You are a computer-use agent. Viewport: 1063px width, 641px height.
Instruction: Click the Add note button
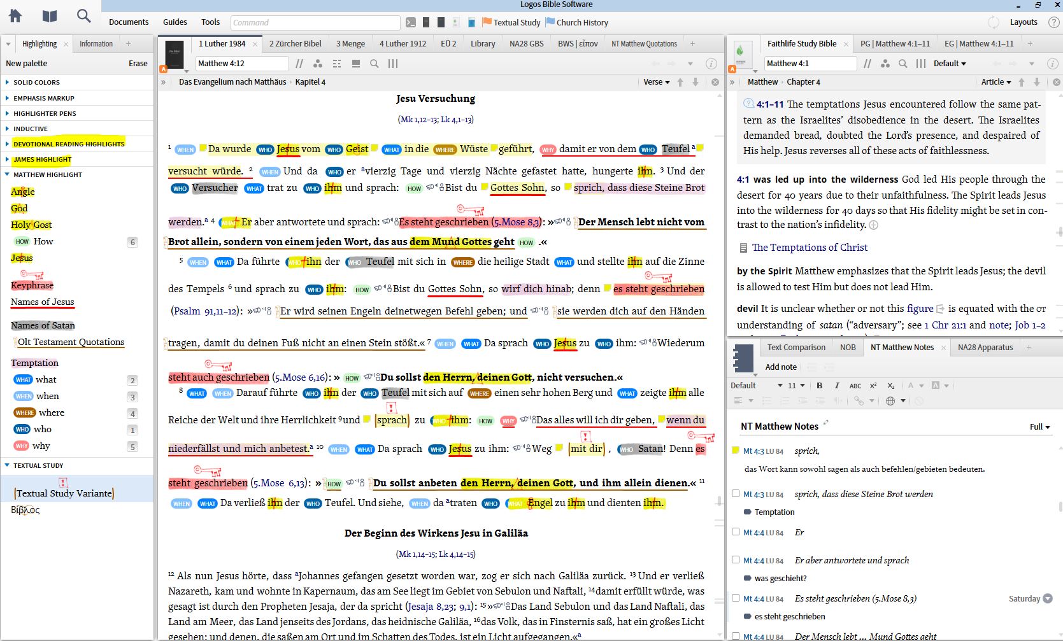tap(781, 367)
